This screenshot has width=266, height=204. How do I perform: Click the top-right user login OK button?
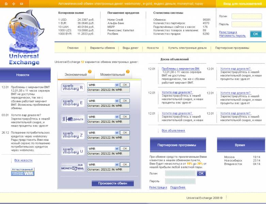pyautogui.click(x=255, y=34)
